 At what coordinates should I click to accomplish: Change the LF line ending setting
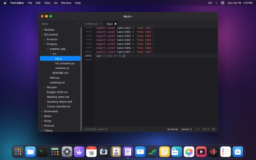pos(214,129)
